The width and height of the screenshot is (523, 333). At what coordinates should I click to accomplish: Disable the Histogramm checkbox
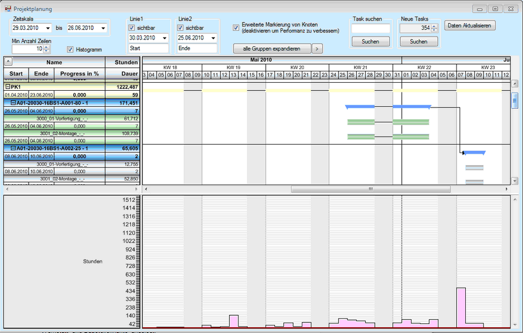(71, 49)
